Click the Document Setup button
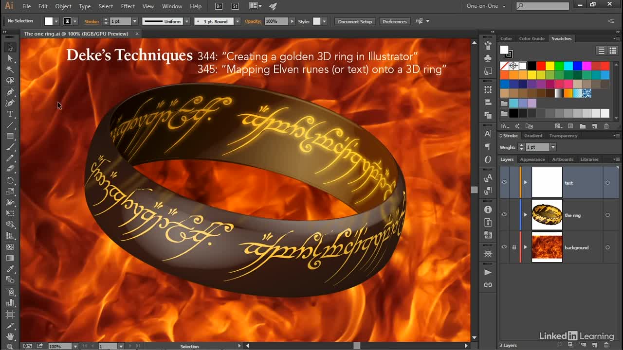Viewport: 623px width, 350px height. pyautogui.click(x=355, y=21)
